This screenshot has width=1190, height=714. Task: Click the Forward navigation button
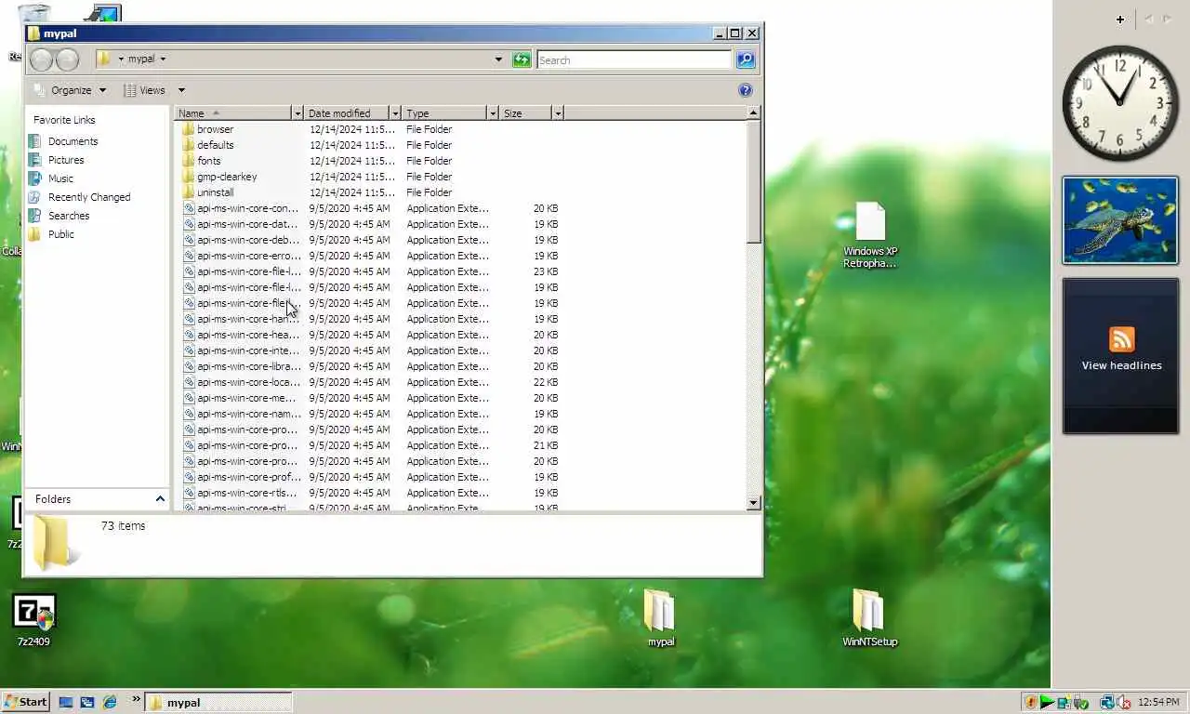[67, 59]
